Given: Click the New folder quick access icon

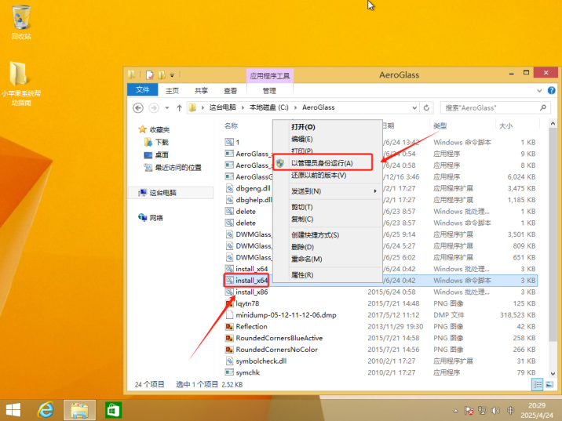Looking at the screenshot, I should tap(162, 74).
